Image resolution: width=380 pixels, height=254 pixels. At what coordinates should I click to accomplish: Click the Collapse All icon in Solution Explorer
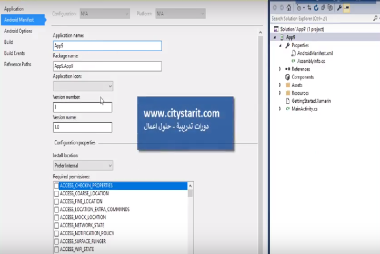click(x=323, y=8)
